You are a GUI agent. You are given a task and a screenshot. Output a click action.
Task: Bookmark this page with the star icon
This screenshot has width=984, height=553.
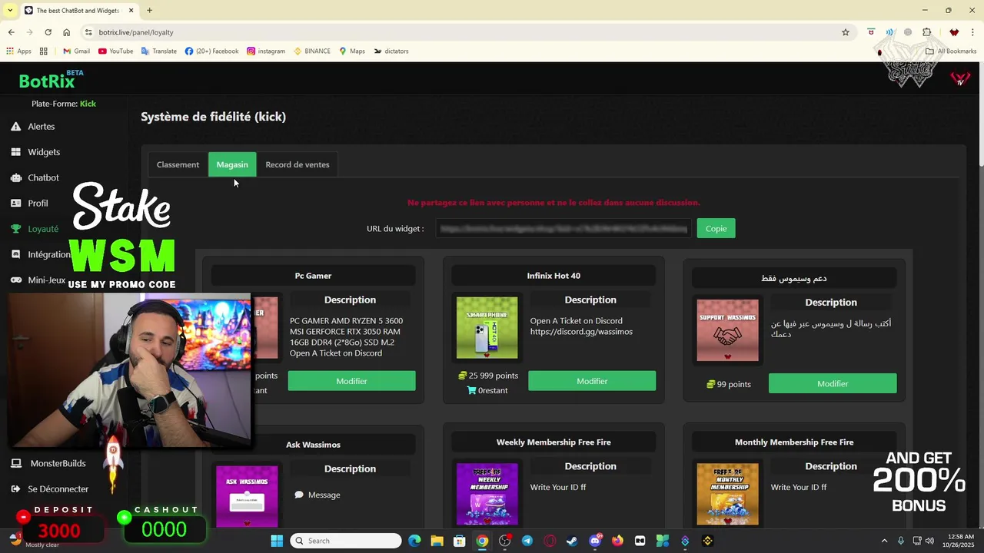pyautogui.click(x=846, y=32)
